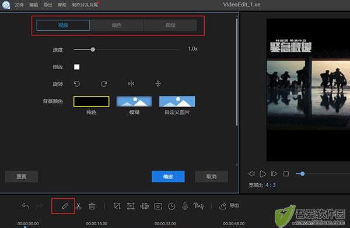Step back to previous frame
The height and width of the screenshot is (228, 350).
(x=251, y=174)
